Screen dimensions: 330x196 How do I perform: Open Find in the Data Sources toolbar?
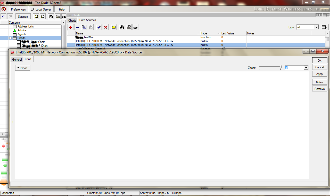122,27
